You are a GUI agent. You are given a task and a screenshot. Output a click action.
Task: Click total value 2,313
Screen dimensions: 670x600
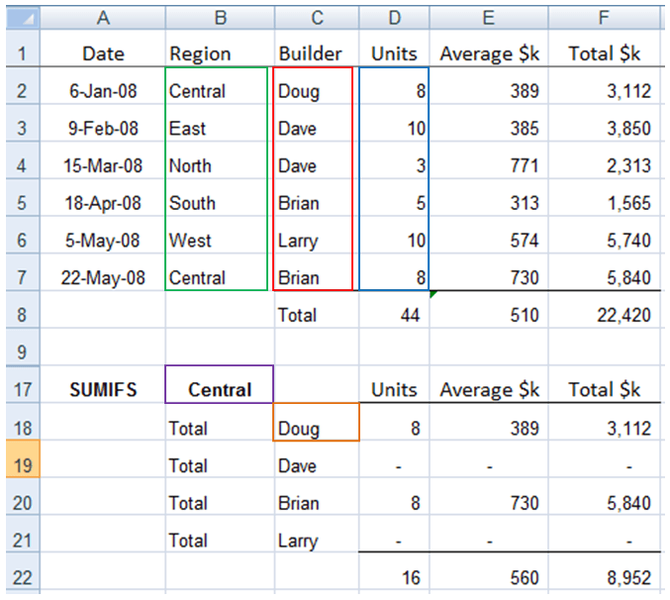click(x=604, y=160)
